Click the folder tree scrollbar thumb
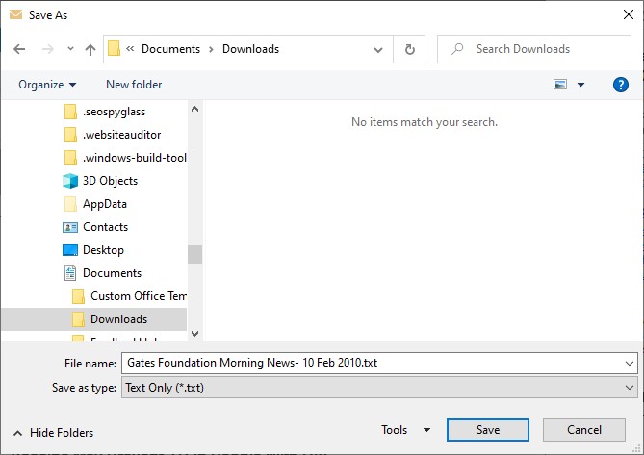This screenshot has width=644, height=455. coord(194,254)
